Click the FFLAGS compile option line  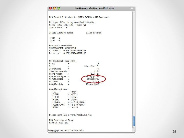(69, 102)
